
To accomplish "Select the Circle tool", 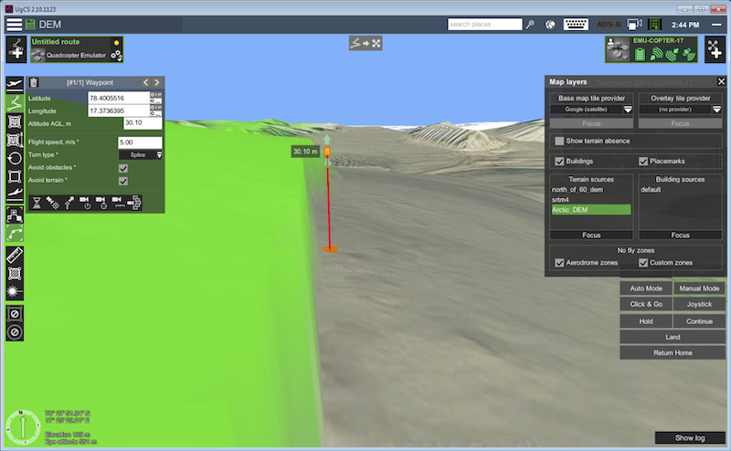I will [x=15, y=159].
